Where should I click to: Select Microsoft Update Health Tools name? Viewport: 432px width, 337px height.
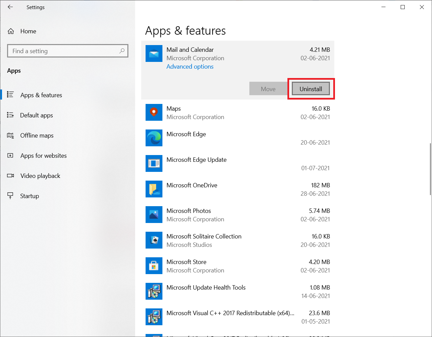[206, 288]
